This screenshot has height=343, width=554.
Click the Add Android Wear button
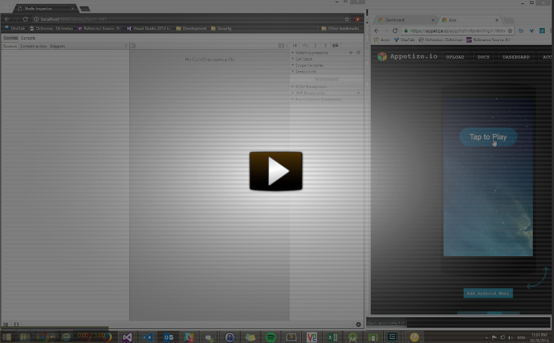[x=488, y=293]
